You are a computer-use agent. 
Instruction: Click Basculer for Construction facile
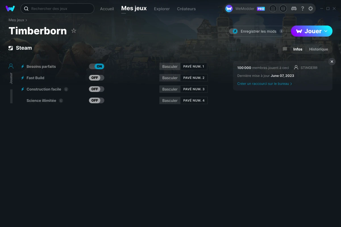click(170, 89)
